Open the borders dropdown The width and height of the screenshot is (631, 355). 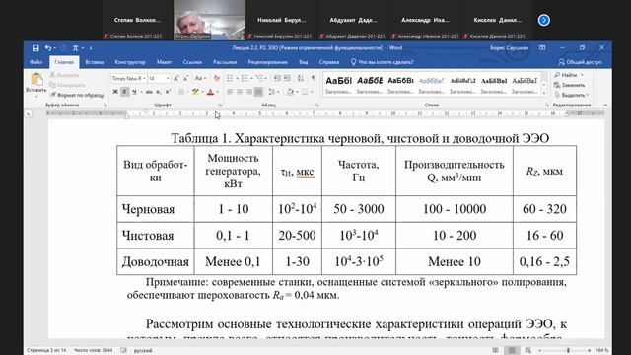[x=312, y=92]
